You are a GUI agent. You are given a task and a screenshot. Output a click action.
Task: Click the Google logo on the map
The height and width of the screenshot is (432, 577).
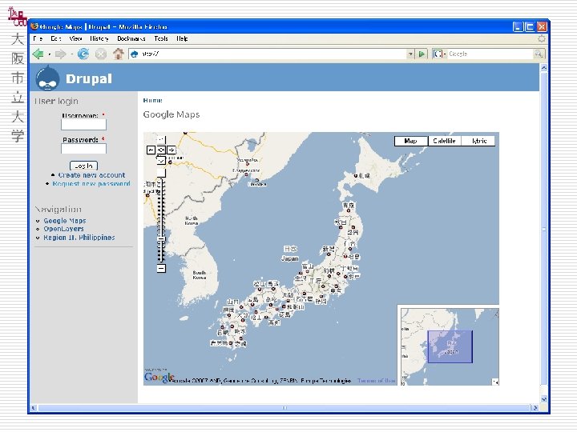(159, 378)
